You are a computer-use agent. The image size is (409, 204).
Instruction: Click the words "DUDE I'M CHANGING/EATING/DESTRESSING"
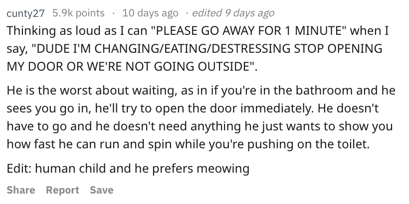[163, 48]
